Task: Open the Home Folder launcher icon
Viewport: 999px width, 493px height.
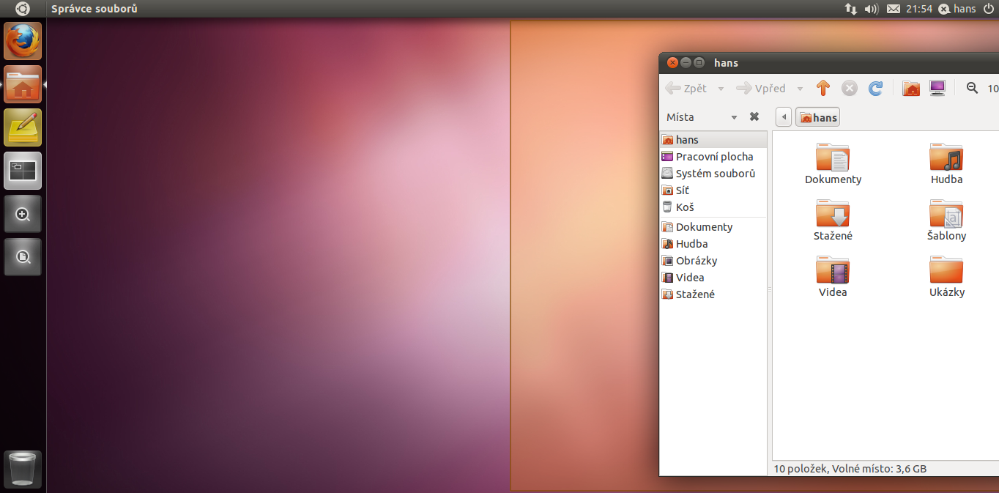Action: point(23,84)
